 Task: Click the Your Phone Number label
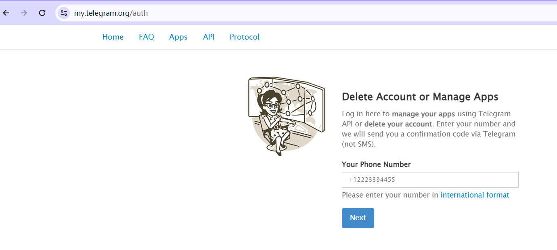[376, 164]
